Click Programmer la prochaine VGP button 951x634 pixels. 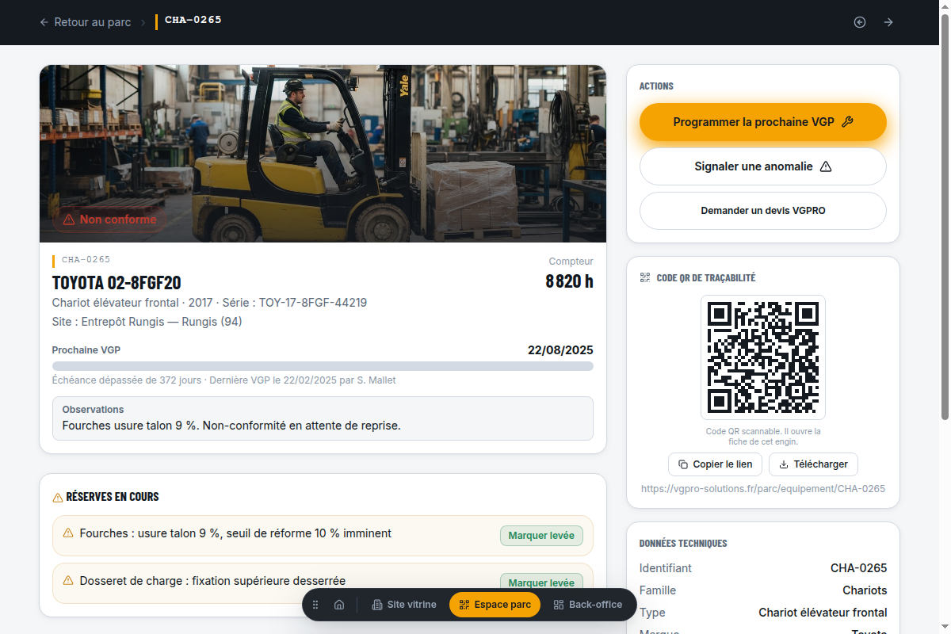pos(762,122)
